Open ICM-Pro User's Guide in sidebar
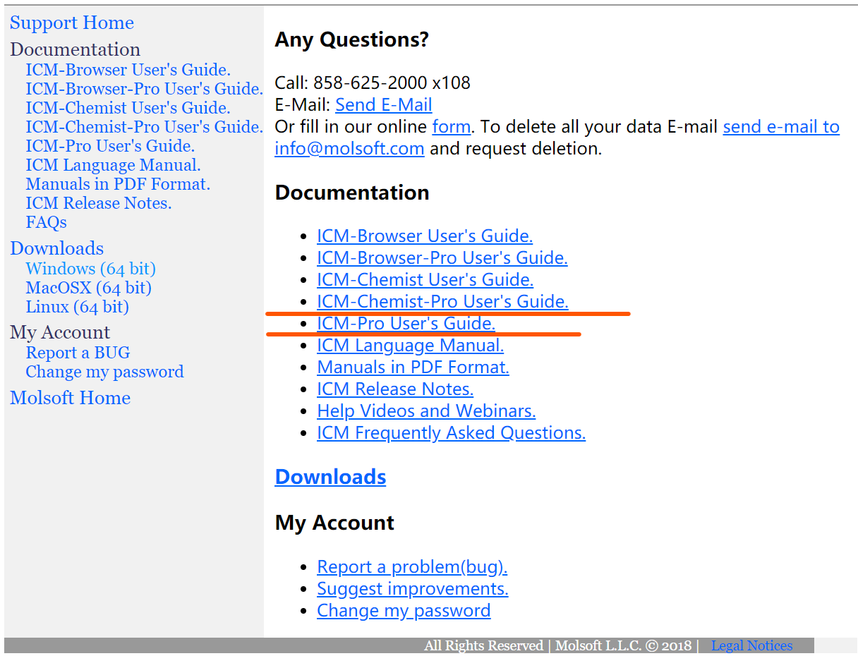The width and height of the screenshot is (858, 656). tap(110, 146)
